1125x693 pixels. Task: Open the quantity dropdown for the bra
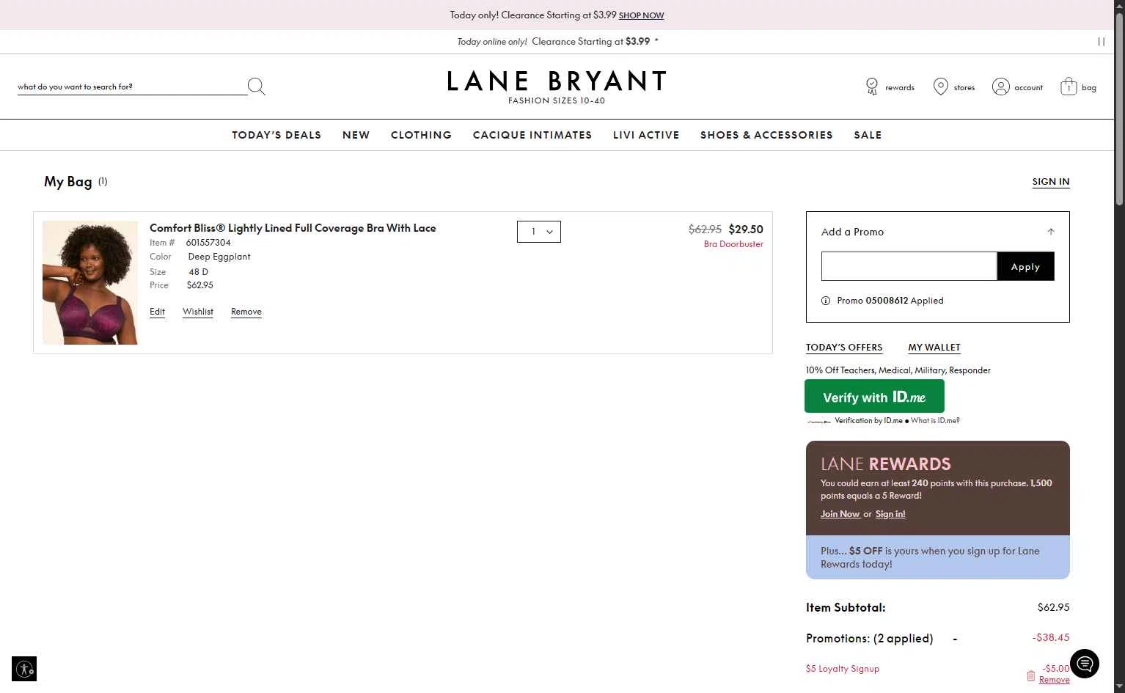point(539,232)
